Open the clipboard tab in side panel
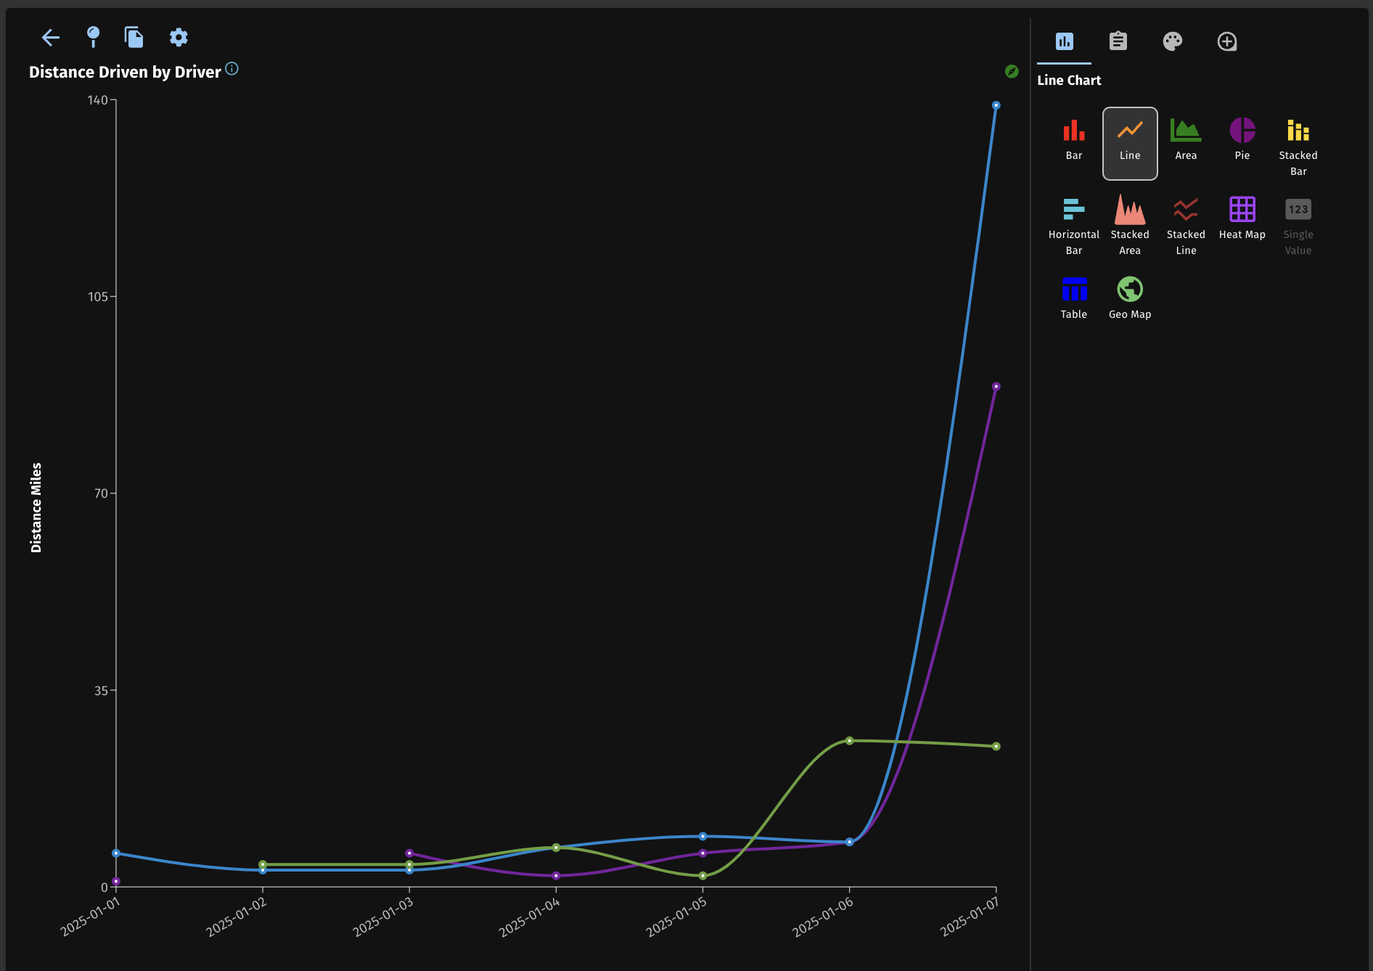This screenshot has width=1373, height=971. [x=1118, y=41]
